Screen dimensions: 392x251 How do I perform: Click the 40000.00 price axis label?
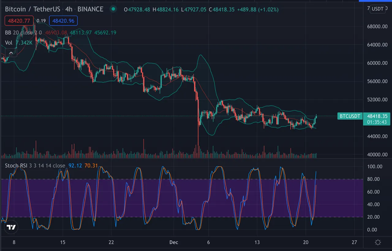pyautogui.click(x=377, y=155)
